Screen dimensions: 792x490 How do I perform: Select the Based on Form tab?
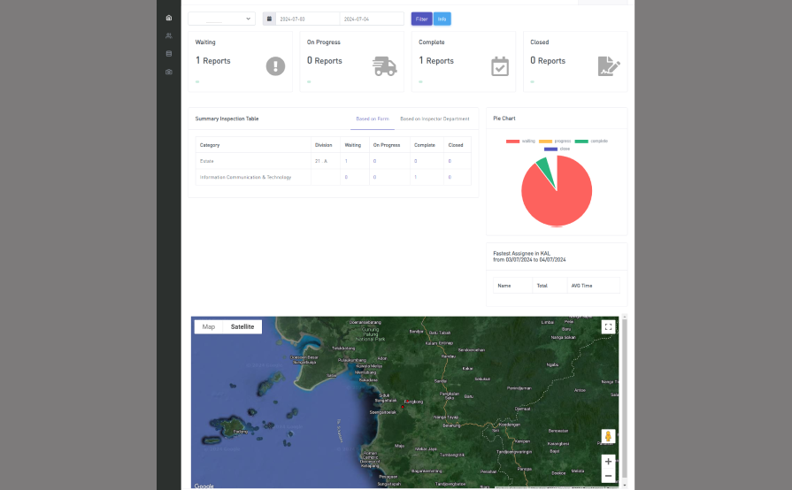(373, 119)
